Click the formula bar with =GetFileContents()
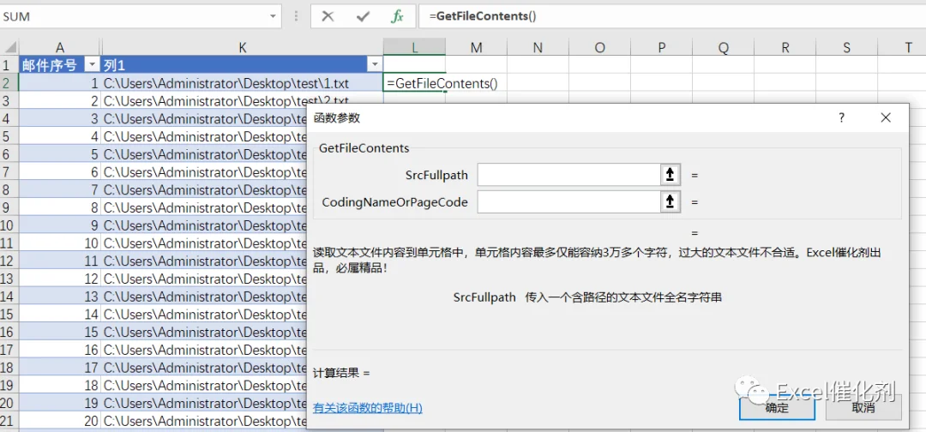The height and width of the screenshot is (432, 926). click(x=672, y=16)
